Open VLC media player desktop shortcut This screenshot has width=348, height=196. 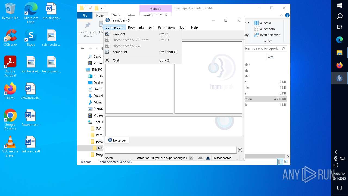(10, 146)
